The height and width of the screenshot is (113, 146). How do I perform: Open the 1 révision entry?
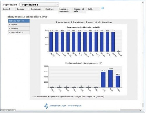point(19,29)
